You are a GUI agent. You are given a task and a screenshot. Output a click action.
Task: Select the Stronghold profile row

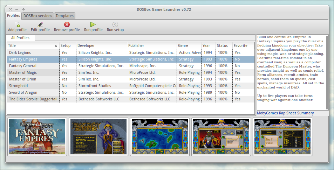pyautogui.click(x=131, y=86)
